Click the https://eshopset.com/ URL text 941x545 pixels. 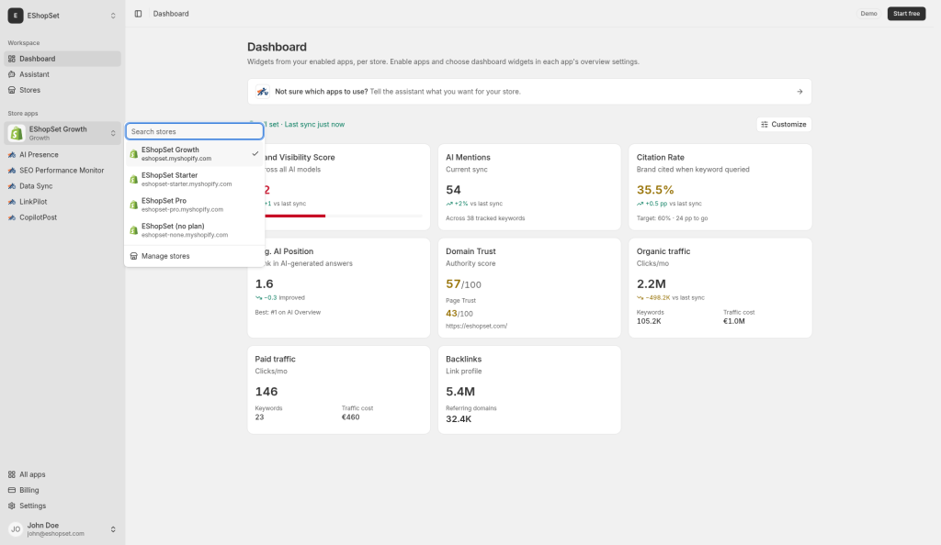(477, 327)
